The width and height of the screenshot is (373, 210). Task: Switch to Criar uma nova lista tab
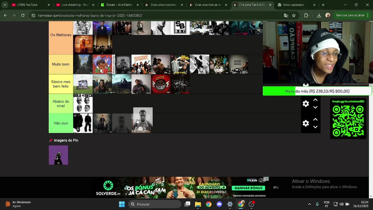tap(163, 5)
